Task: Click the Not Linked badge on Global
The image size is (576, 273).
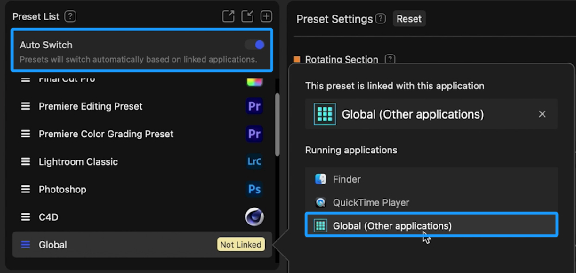Action: point(241,244)
